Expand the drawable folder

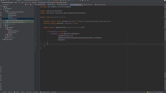tap(6, 27)
